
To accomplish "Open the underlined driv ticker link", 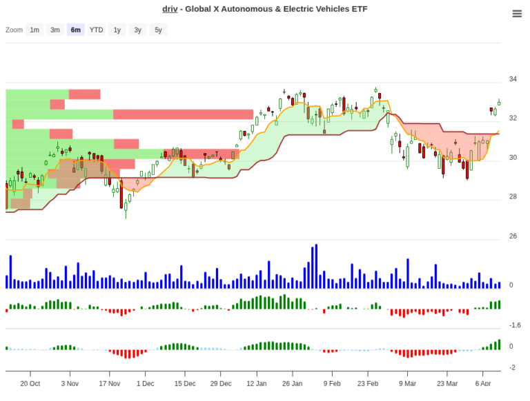I will (x=170, y=9).
